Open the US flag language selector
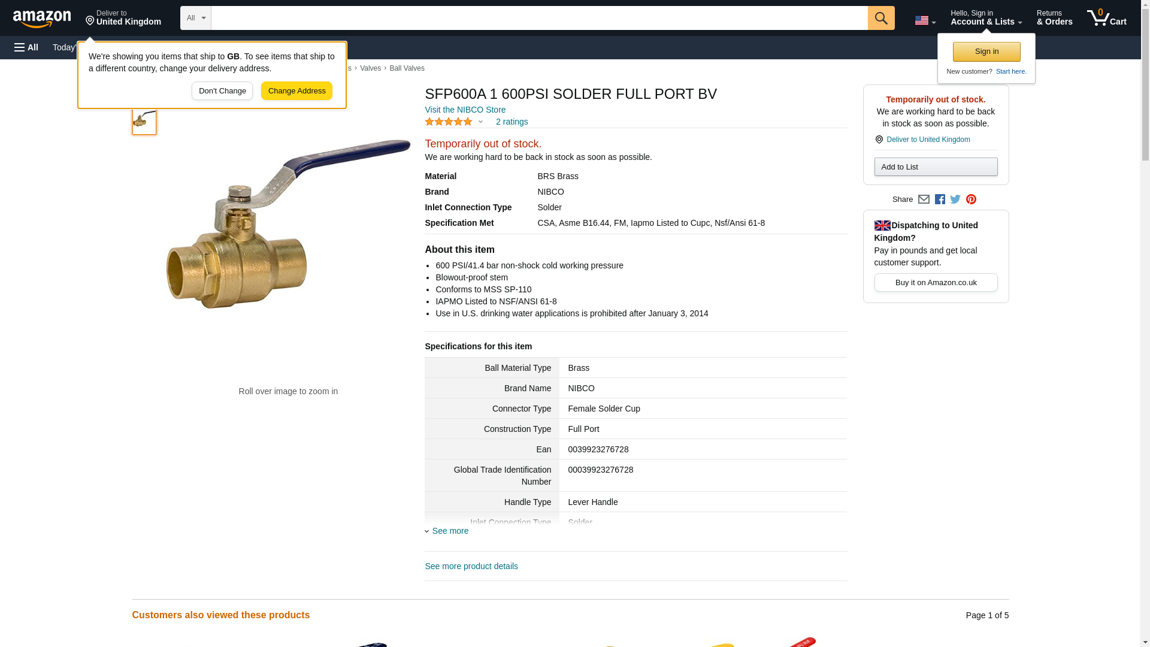The height and width of the screenshot is (647, 1150). click(925, 20)
